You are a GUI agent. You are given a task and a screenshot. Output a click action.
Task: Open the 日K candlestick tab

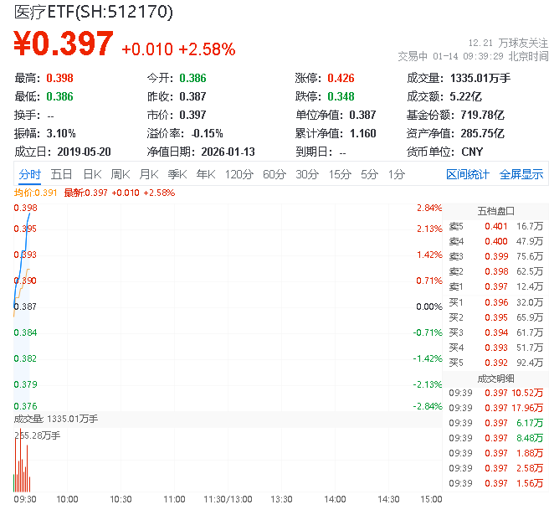tap(92, 174)
